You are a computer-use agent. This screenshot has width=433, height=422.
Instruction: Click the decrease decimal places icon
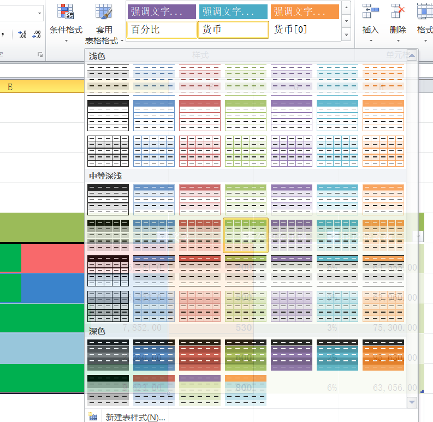point(37,34)
